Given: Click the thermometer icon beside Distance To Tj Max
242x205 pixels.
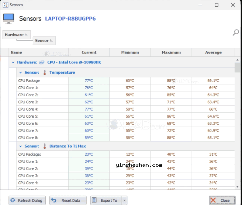Looking at the screenshot, I should (45, 146).
